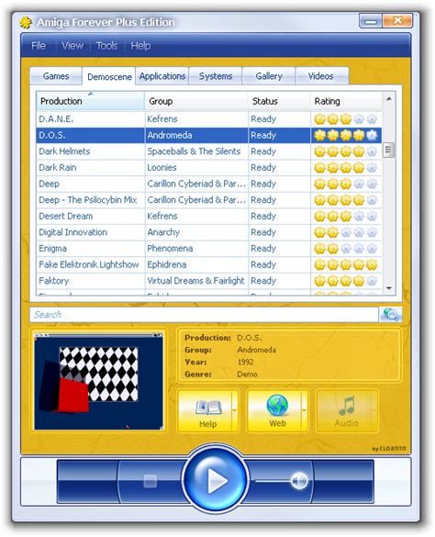
Task: Click the Andromeda group cell
Action: (196, 135)
